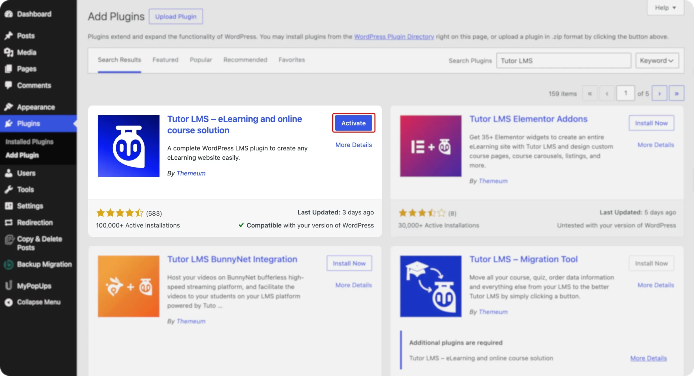
Task: Open Add Plugin submenu item
Action: coord(22,155)
